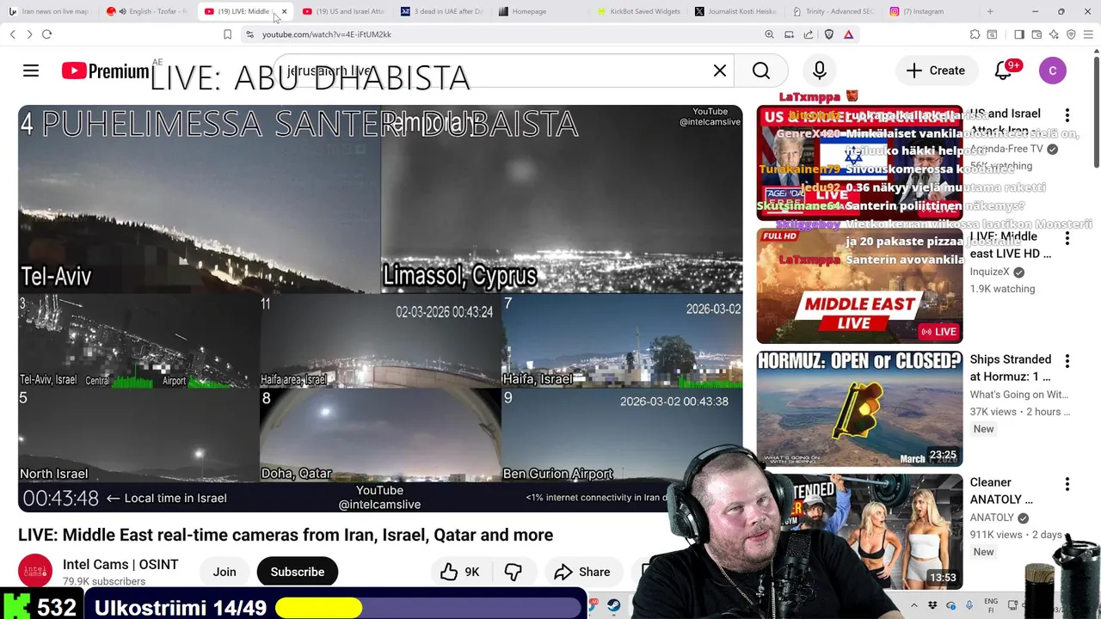Switch to the Iran news on live map tab
The image size is (1101, 619).
pos(49,11)
